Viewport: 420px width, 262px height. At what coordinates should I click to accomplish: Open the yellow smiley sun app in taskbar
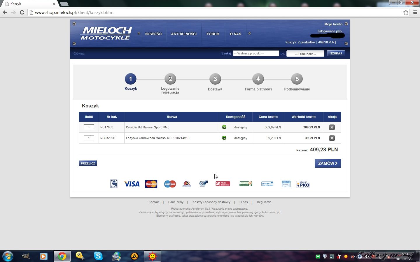point(153,256)
